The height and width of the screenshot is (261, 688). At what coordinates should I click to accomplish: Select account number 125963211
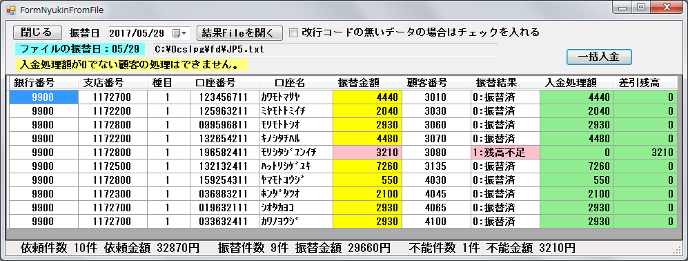pos(224,111)
